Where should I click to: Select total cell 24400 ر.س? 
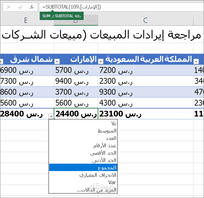click(76, 114)
